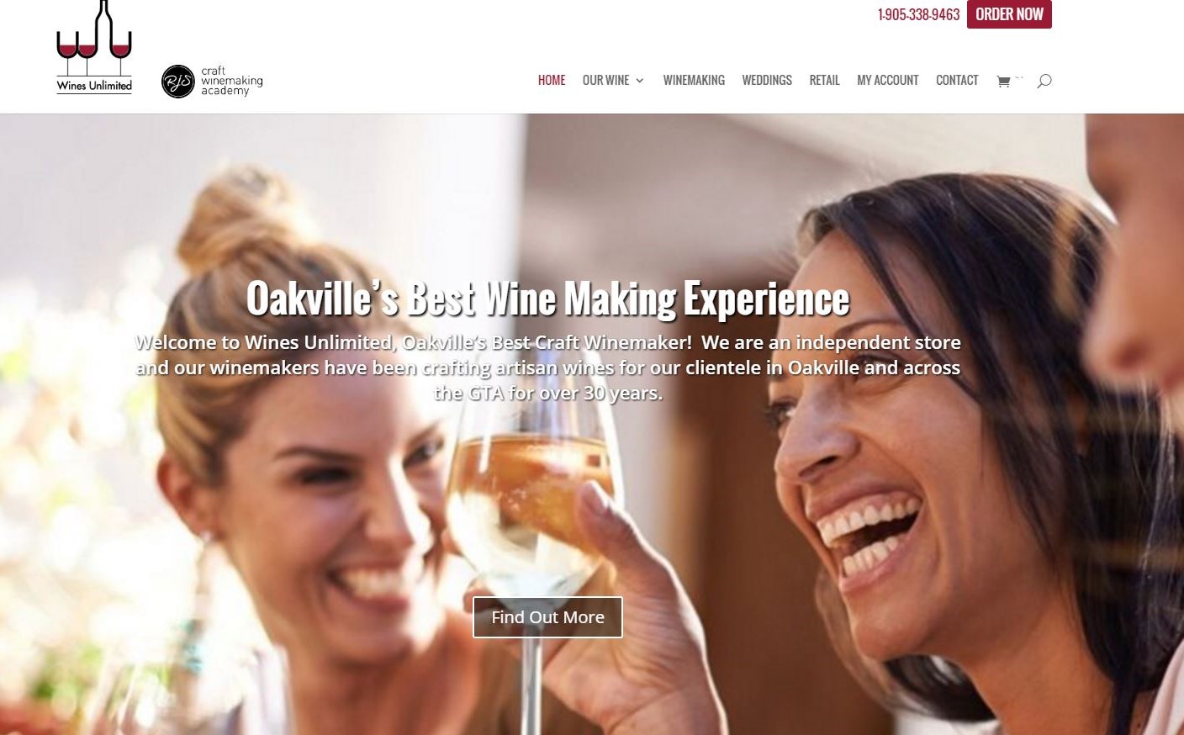Click the welcome paragraph text

(547, 367)
